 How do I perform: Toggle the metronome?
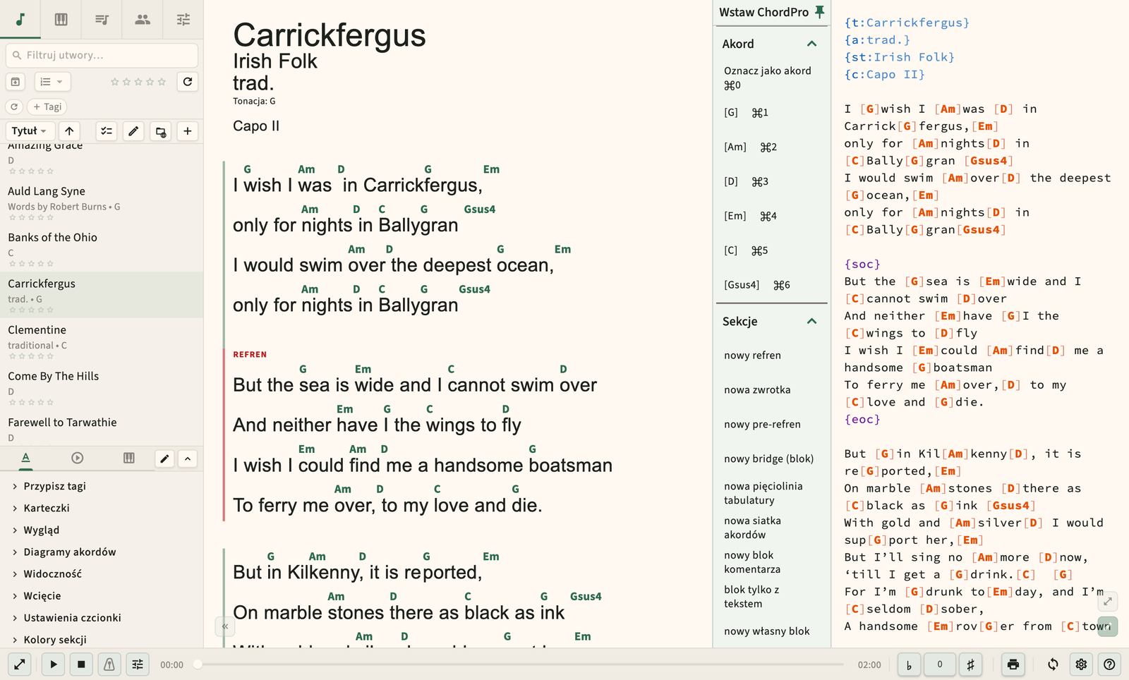point(109,664)
